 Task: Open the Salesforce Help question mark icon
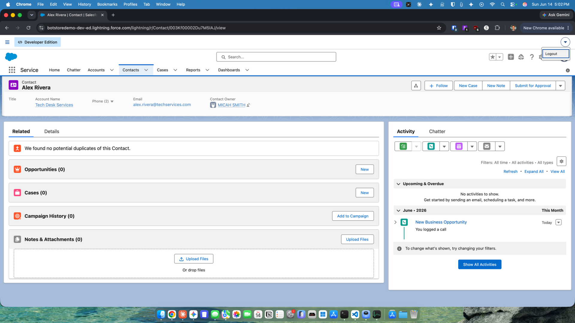pyautogui.click(x=532, y=57)
